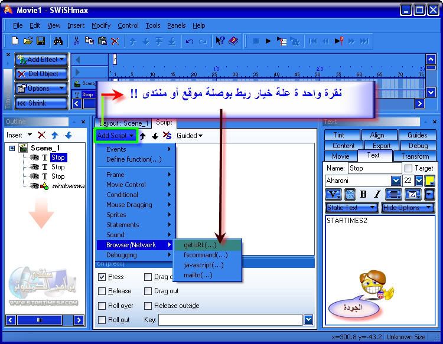Toggle Bold text formatting

pyautogui.click(x=363, y=195)
